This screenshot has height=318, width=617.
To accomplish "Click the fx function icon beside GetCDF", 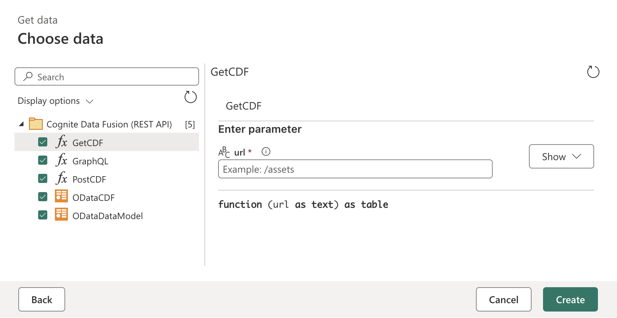I will click(x=61, y=142).
